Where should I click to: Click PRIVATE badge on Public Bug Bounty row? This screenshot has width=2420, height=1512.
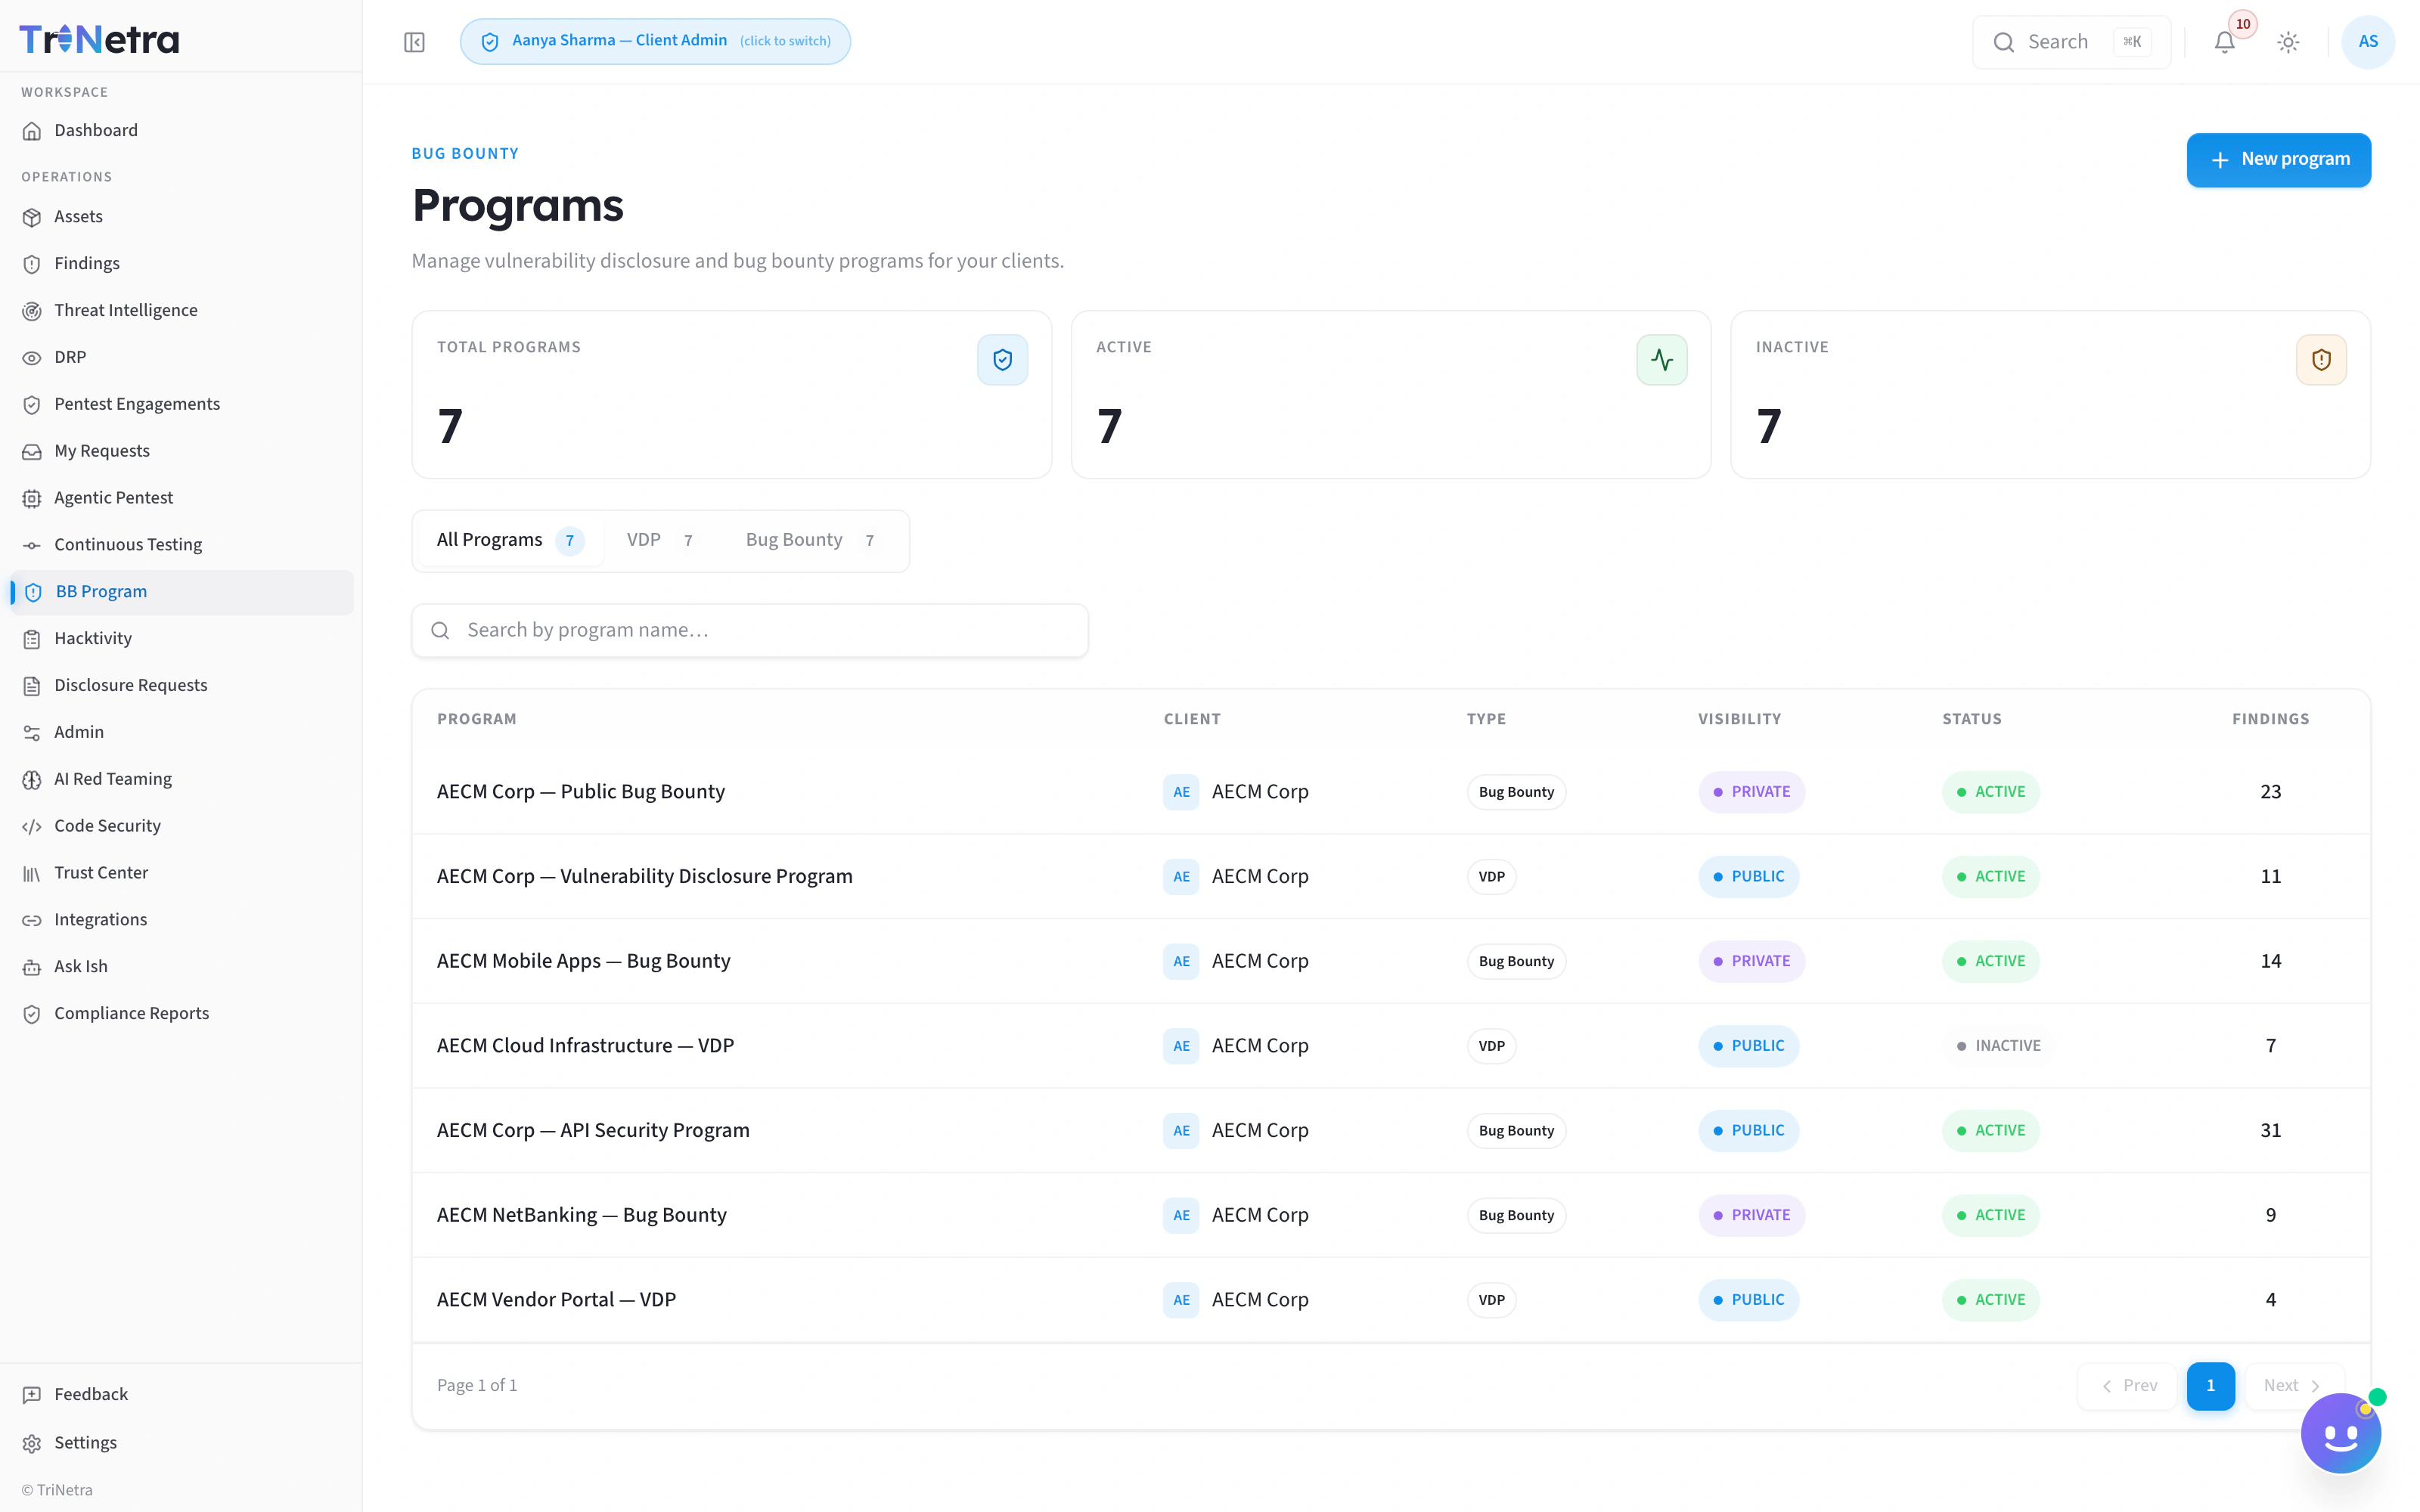pos(1751,792)
